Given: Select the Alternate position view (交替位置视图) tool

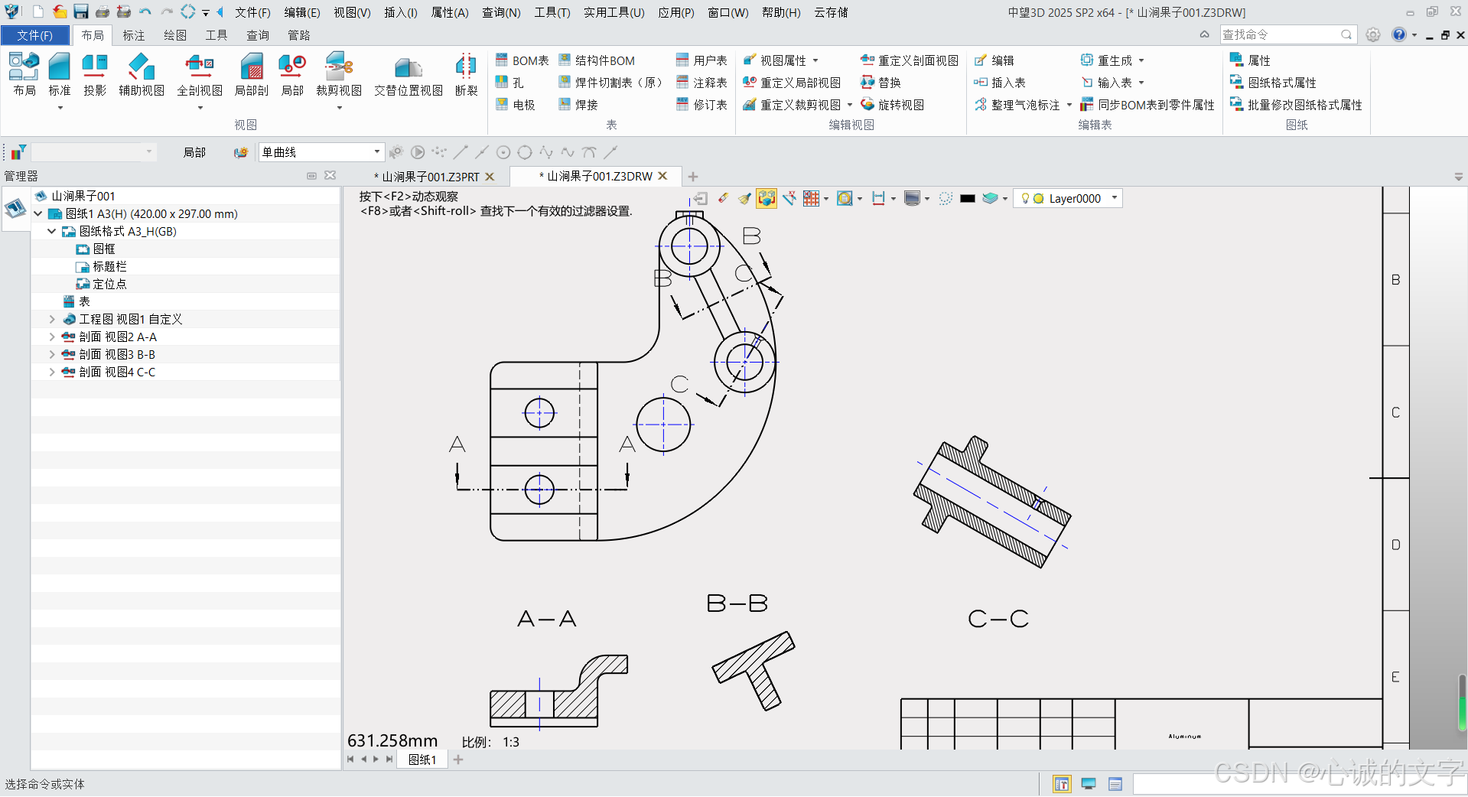Looking at the screenshot, I should point(409,74).
